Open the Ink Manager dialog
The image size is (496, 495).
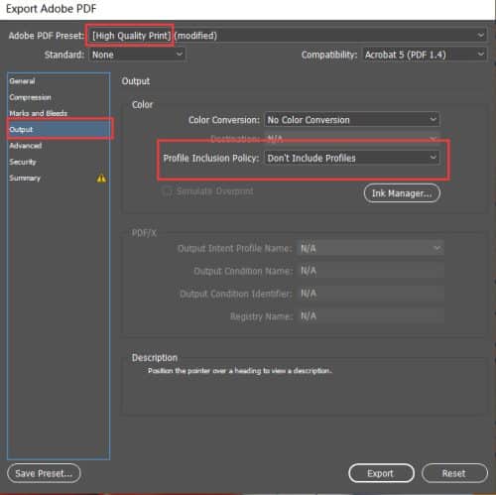(402, 193)
